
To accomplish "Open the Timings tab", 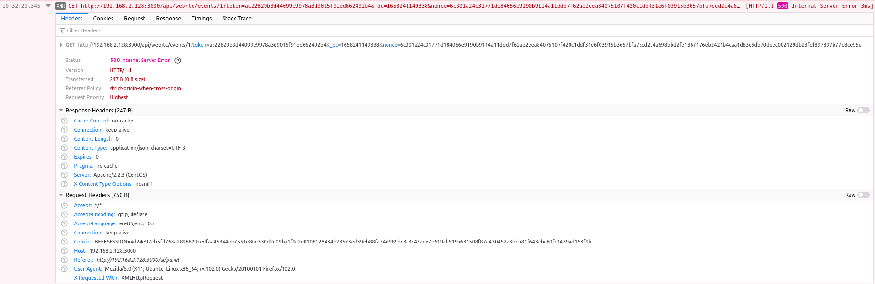I will tap(201, 18).
